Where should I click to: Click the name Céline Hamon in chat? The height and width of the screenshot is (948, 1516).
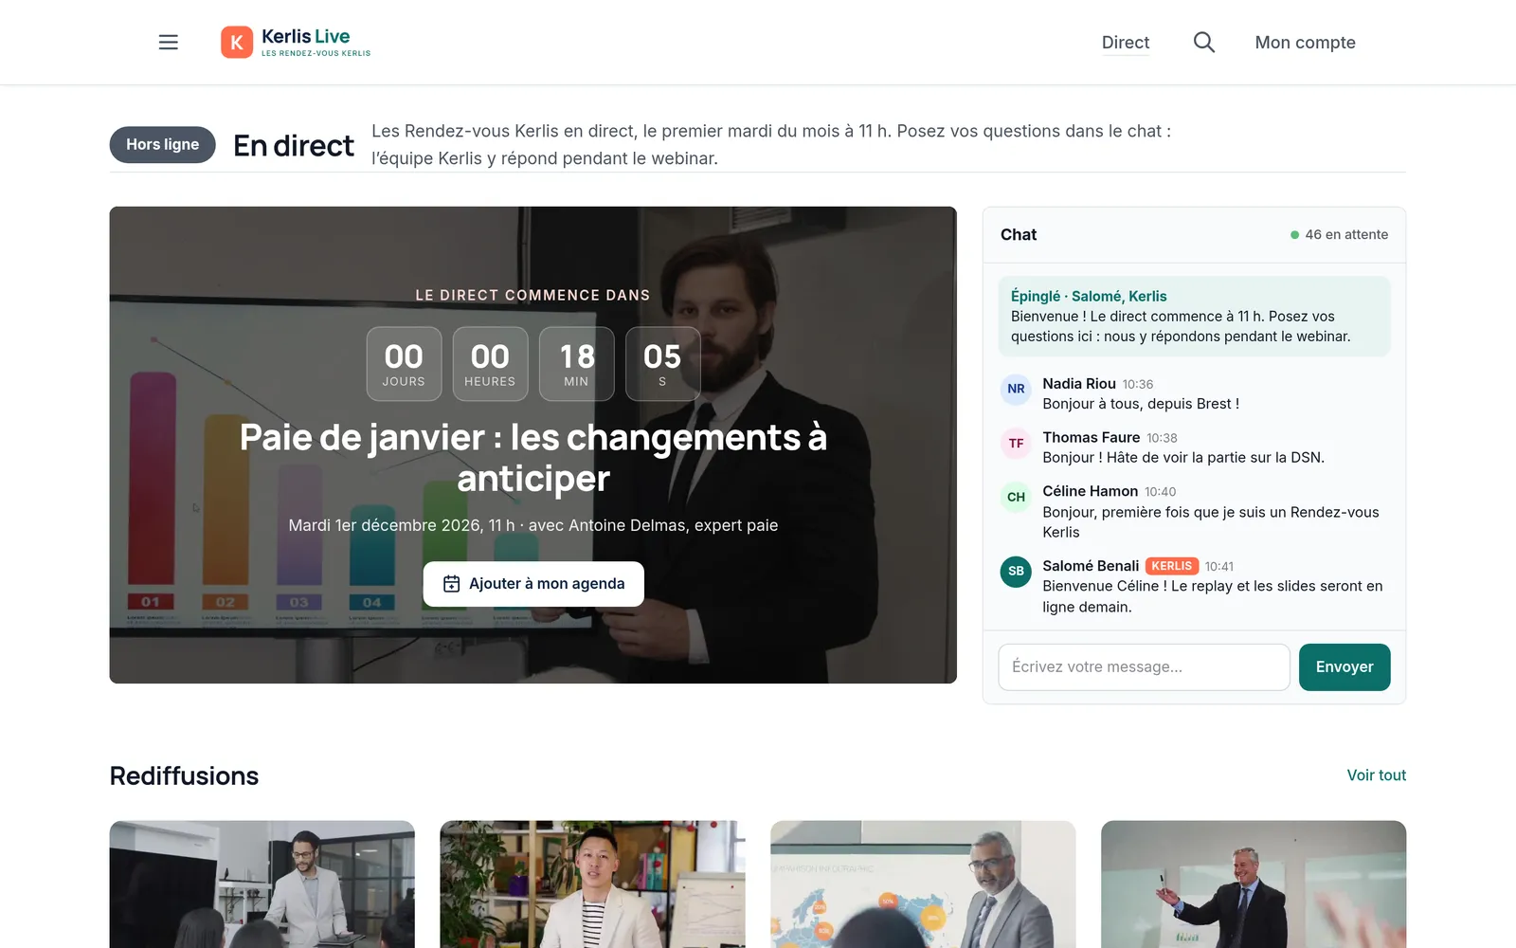[x=1091, y=491]
